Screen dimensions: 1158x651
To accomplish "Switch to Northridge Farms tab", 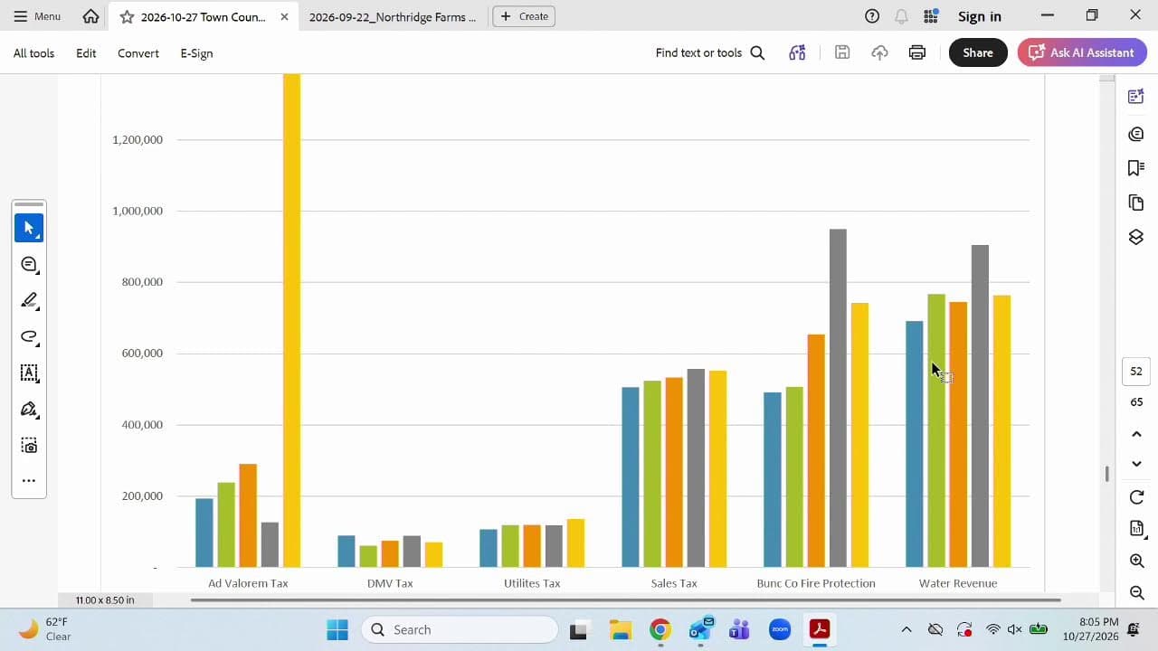I will 393,16.
